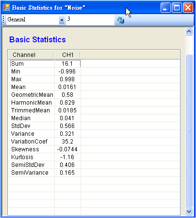The image size is (196, 218).
Task: Select the SemiVariance row
Action: (x=94, y=173)
